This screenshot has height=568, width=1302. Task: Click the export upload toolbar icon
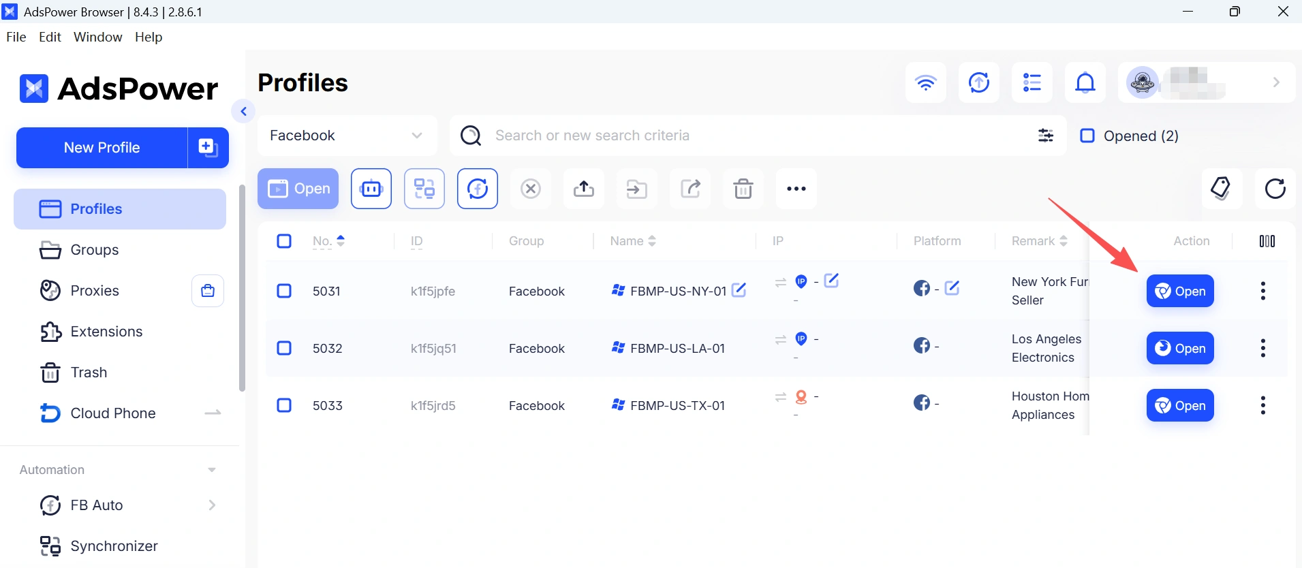(x=584, y=189)
